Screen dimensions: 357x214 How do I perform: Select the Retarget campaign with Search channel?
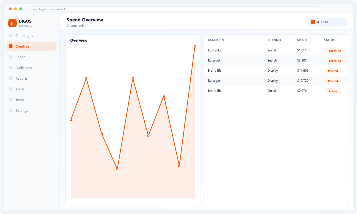(x=214, y=60)
